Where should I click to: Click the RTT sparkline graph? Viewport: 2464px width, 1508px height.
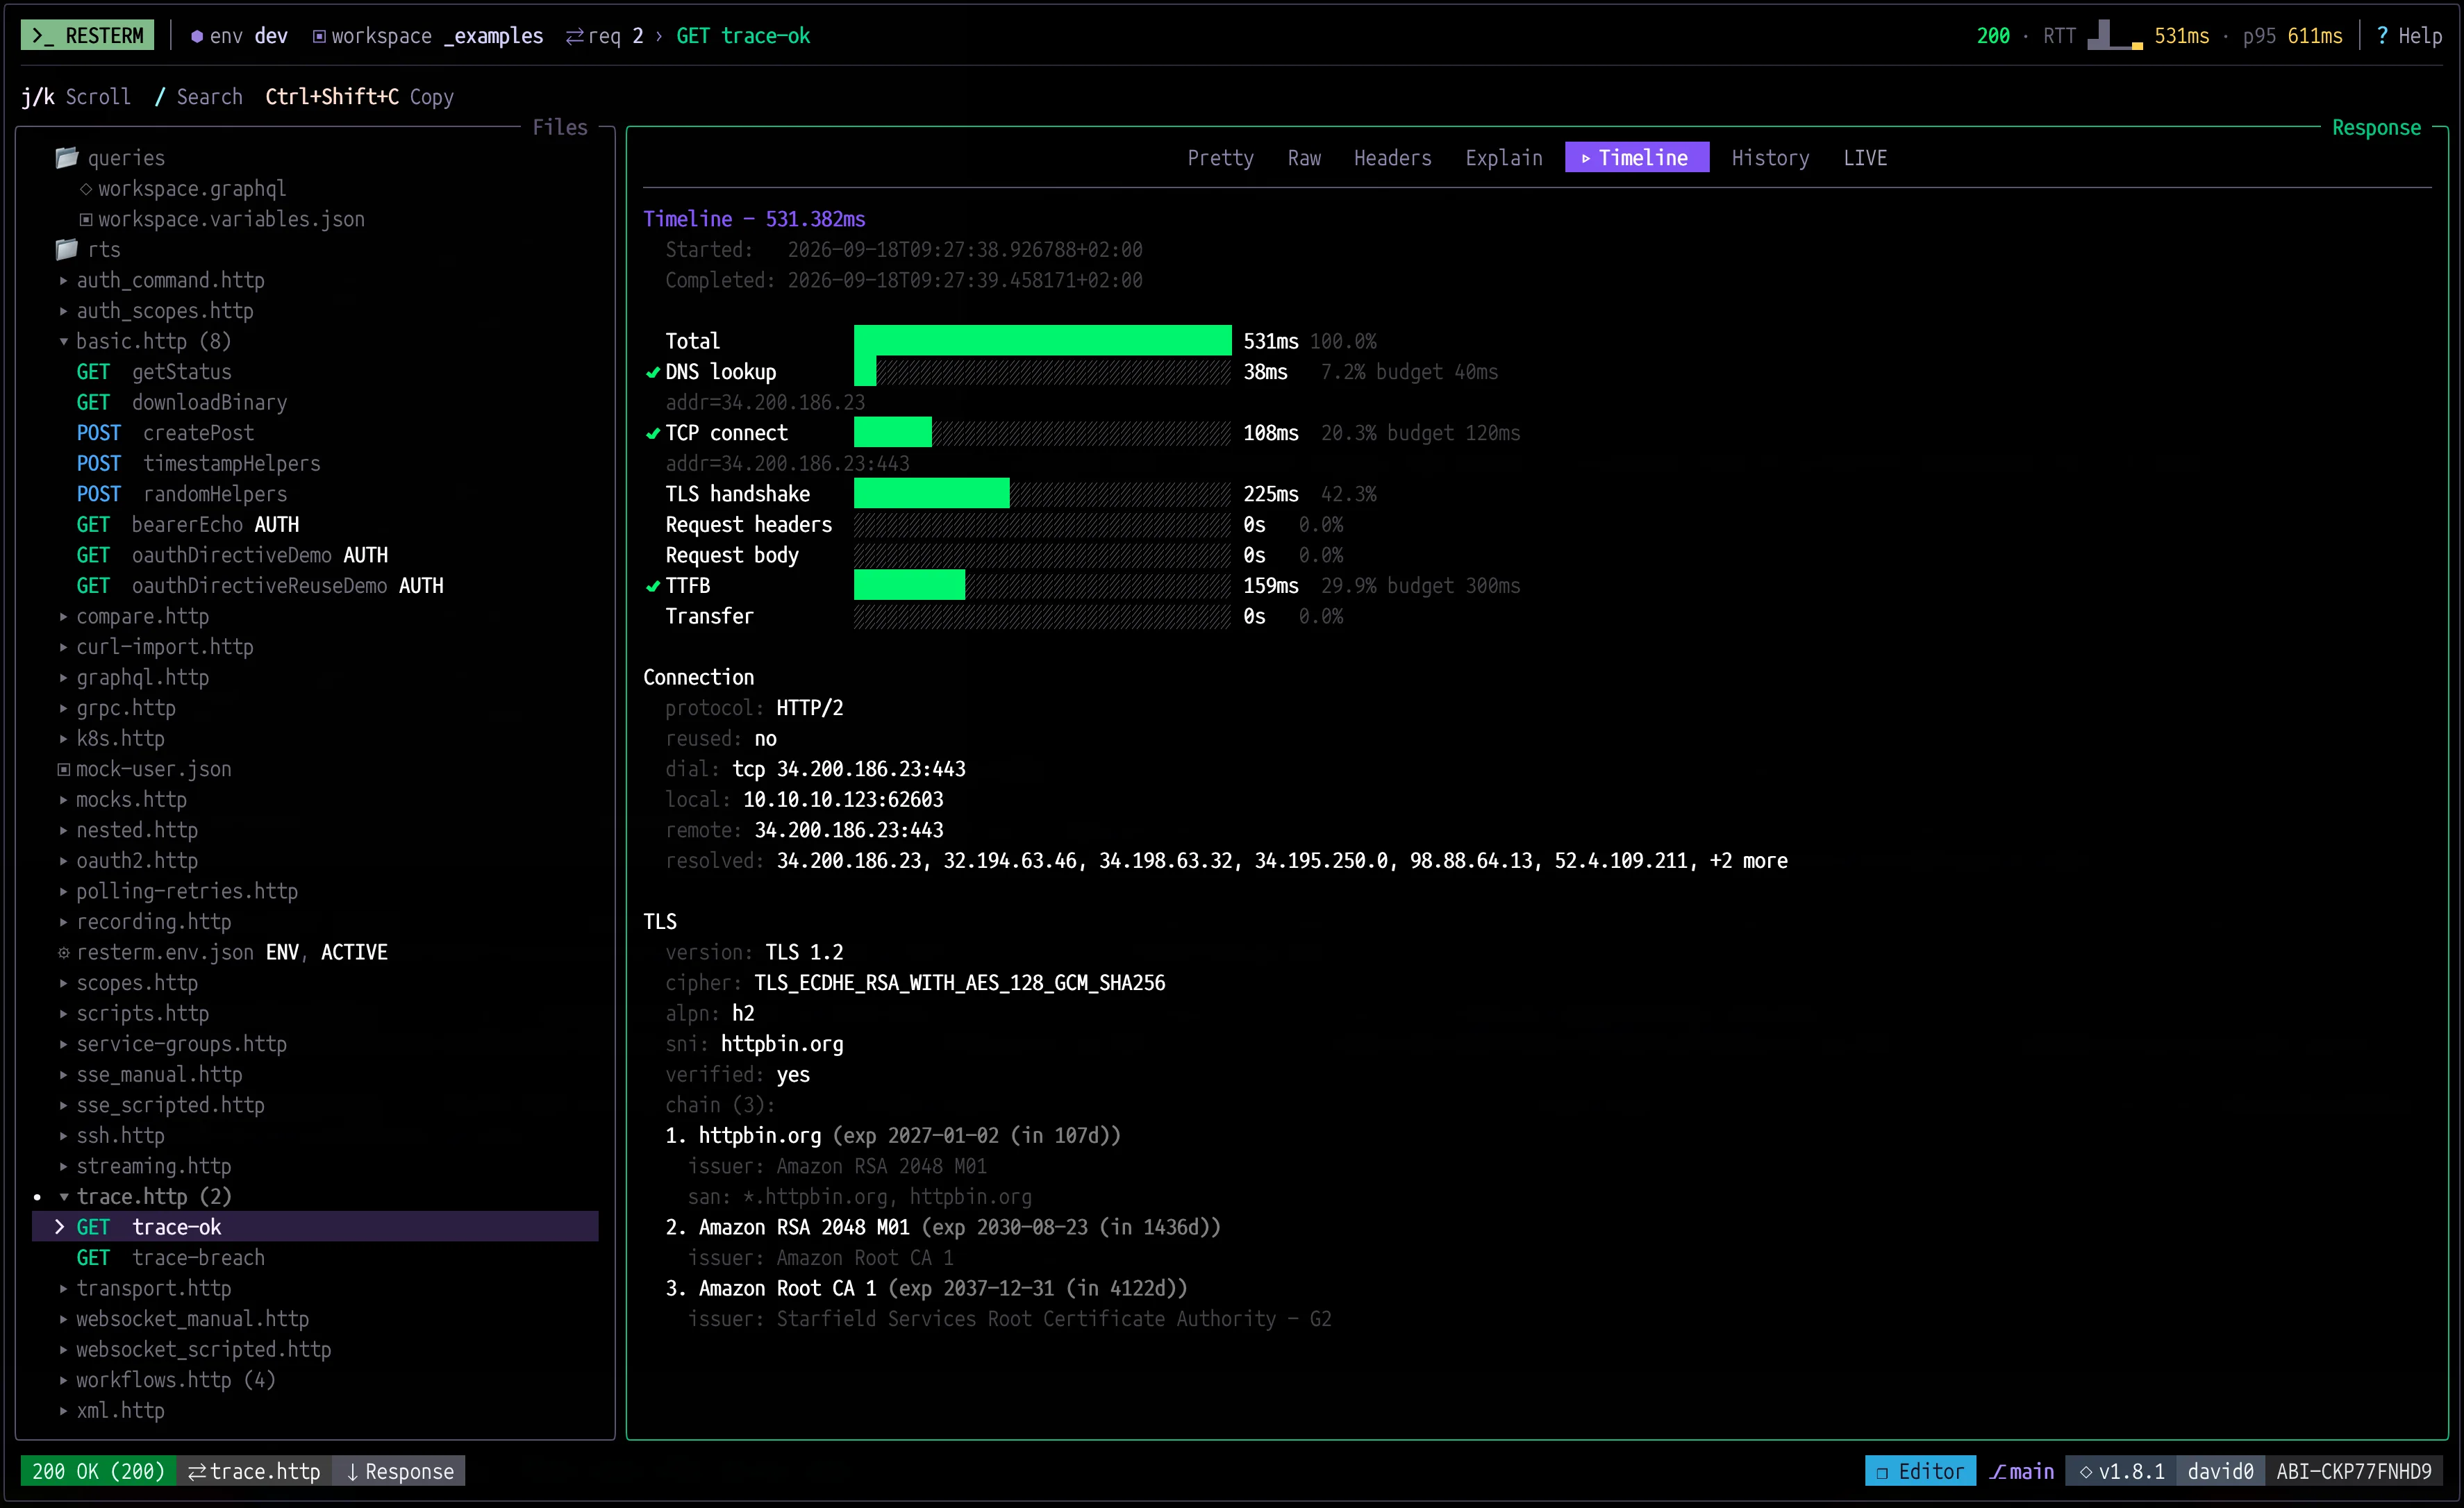[x=2114, y=35]
